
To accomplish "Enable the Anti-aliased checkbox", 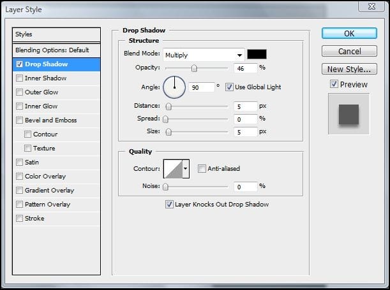I will click(202, 169).
